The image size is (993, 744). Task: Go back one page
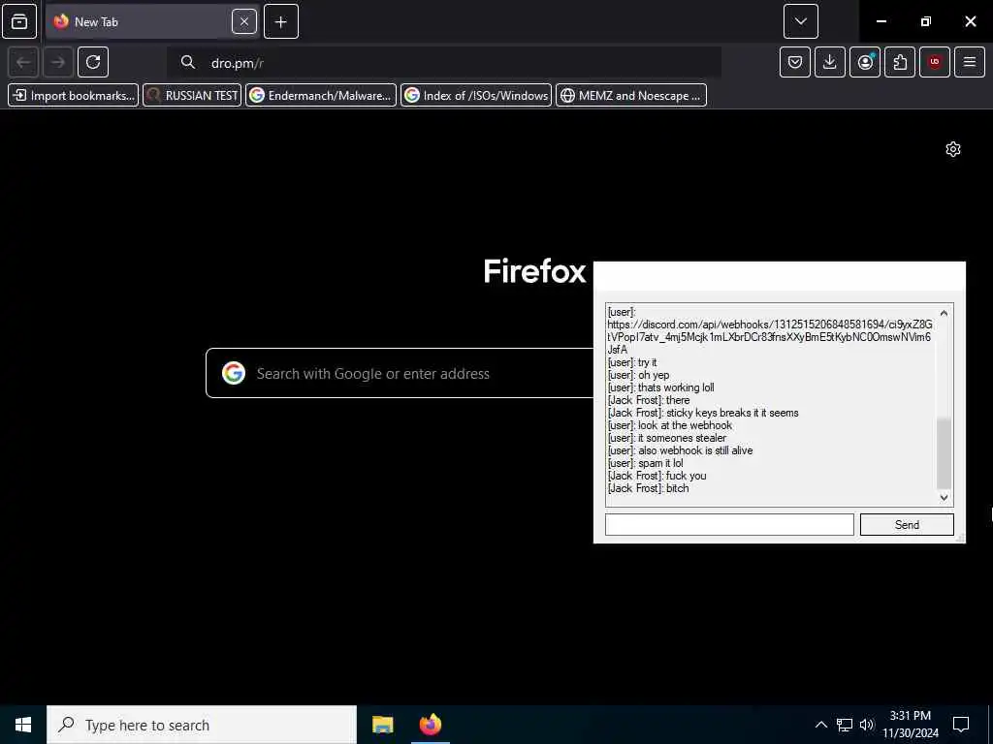click(x=24, y=62)
